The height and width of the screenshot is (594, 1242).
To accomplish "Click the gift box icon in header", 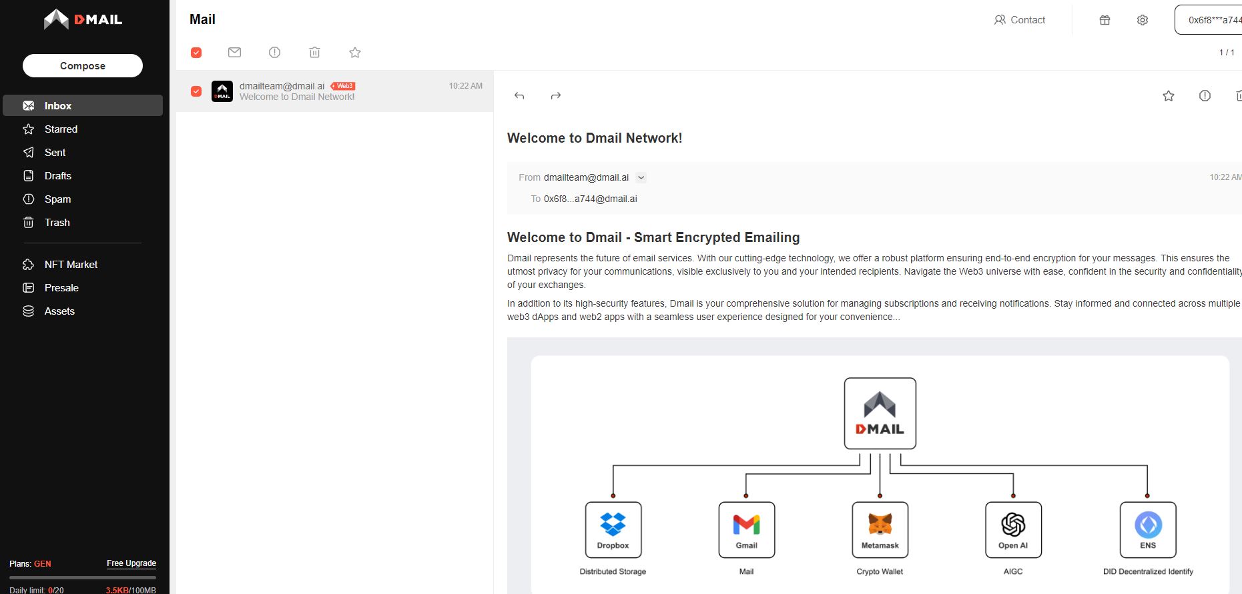I will click(1105, 20).
